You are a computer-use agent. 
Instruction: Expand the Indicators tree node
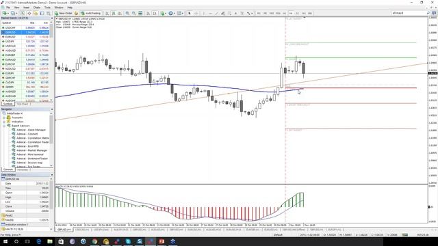coord(4,122)
